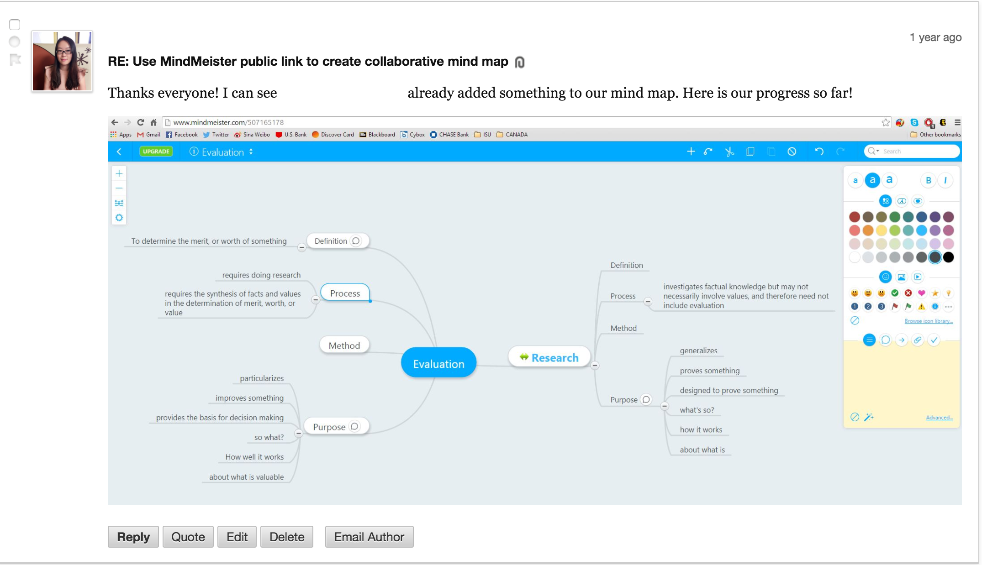Click the scissors cut icon in toolbar
Viewport: 982px width, 565px height.
tap(729, 152)
